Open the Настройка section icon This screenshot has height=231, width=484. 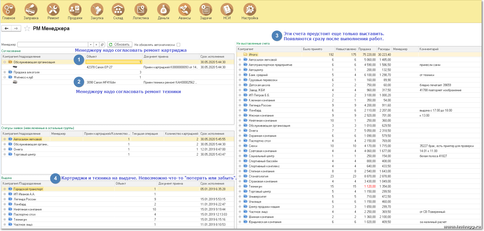point(250,10)
